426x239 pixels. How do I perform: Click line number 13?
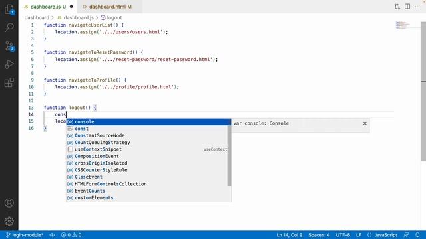point(31,108)
